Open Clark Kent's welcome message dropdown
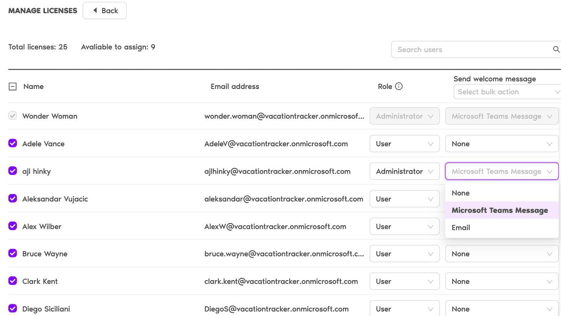The image size is (561, 316). pos(502,281)
